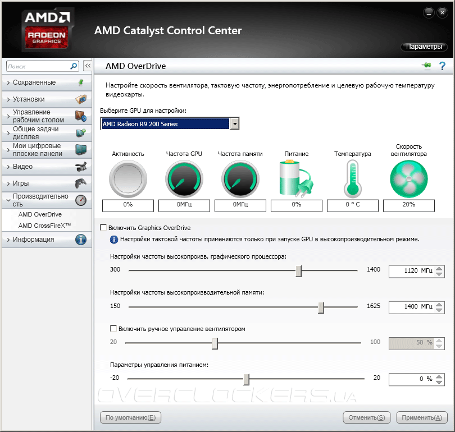Click the desktop management icon

pos(81,116)
